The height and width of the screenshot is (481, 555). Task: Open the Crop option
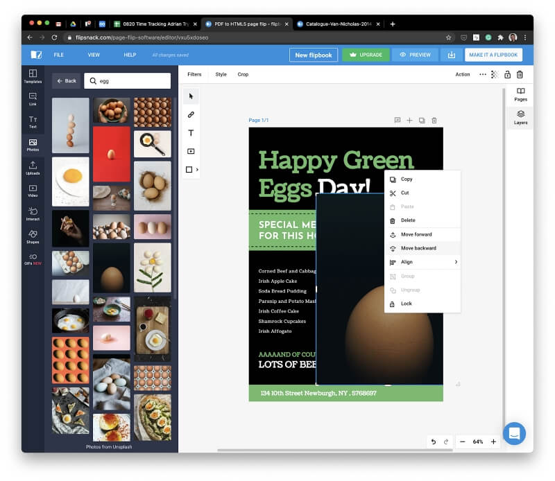pos(243,74)
